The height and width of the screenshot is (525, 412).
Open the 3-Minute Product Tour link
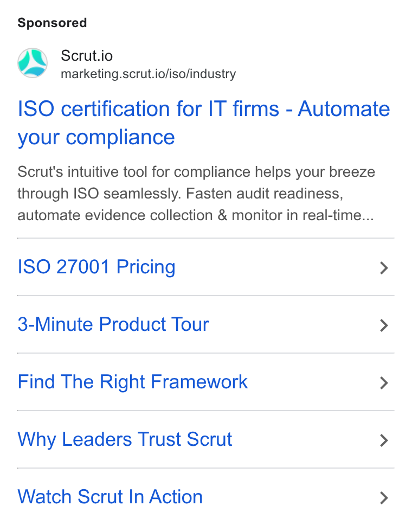point(113,324)
